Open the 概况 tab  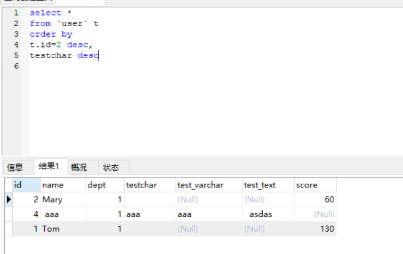(83, 168)
